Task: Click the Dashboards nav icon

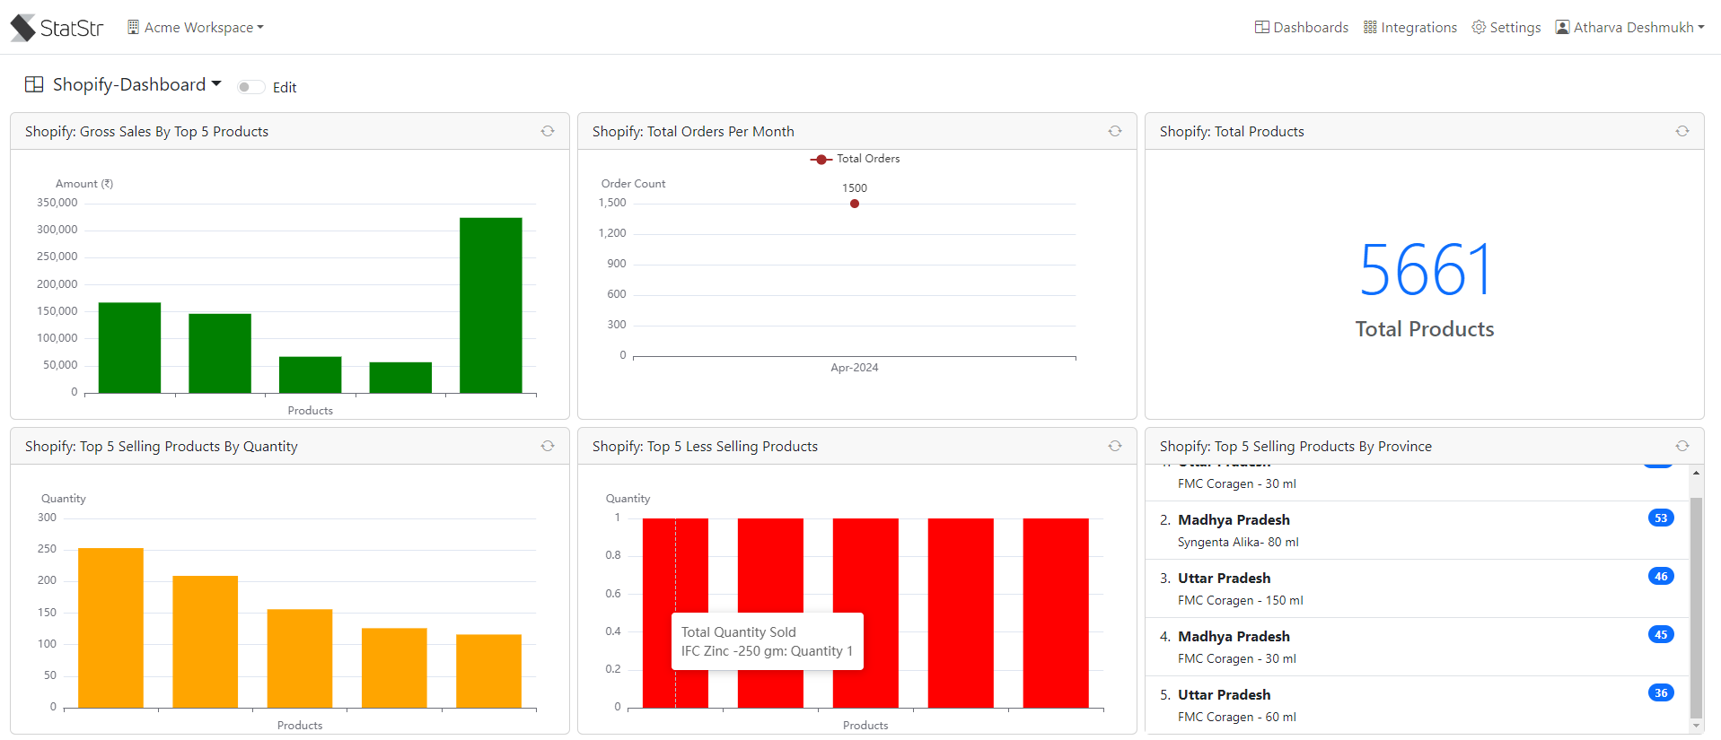Action: tap(1262, 27)
